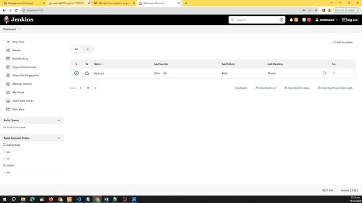Click Add description

343,42
